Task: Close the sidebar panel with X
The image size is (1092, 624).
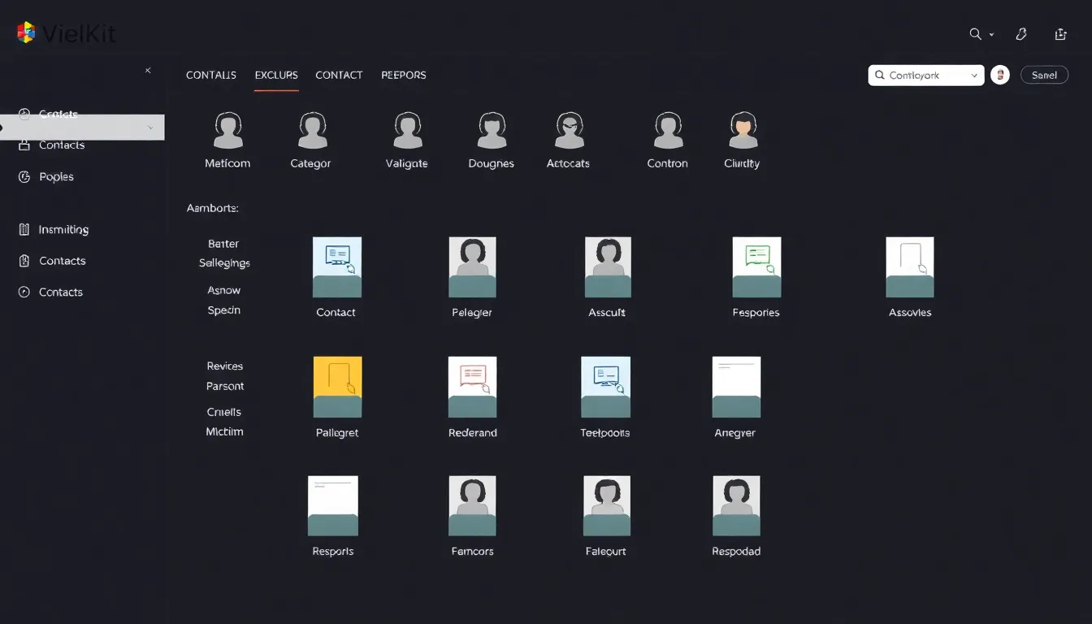Action: [x=148, y=71]
